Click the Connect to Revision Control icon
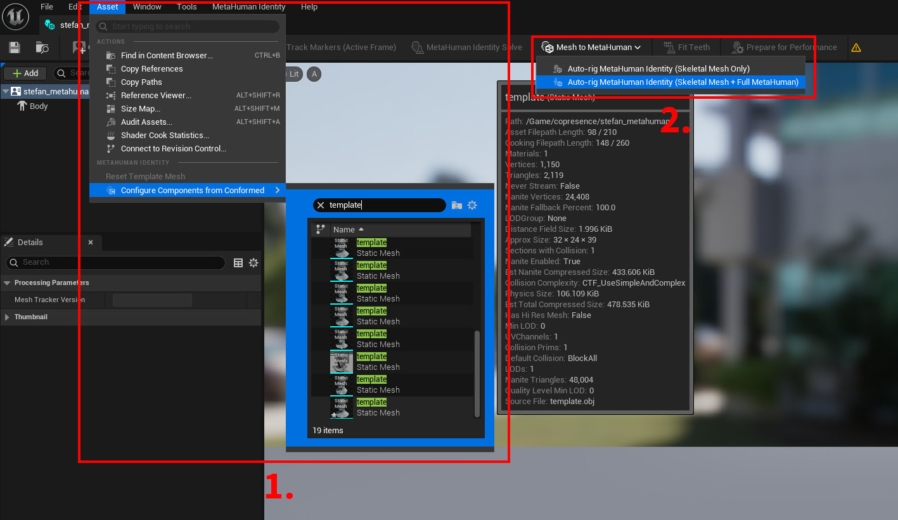 110,149
